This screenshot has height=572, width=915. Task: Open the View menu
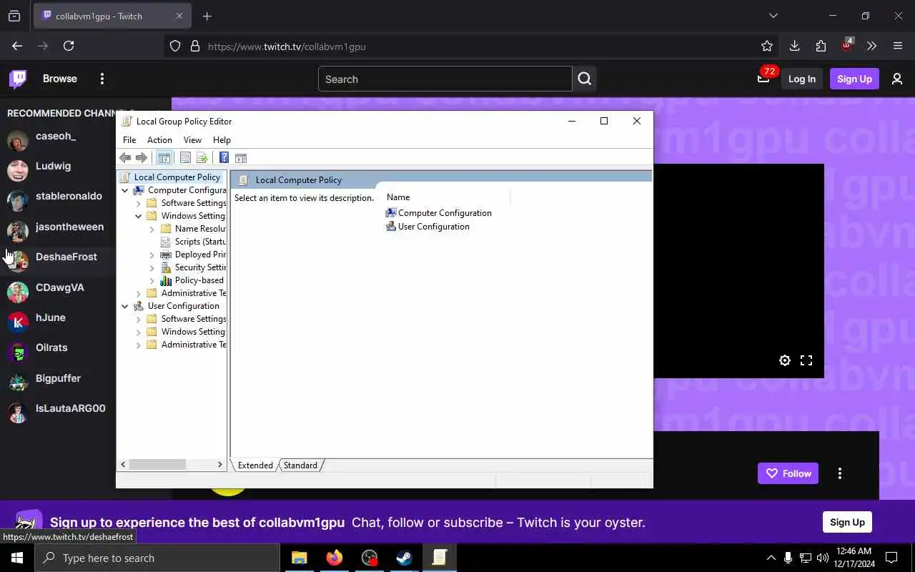192,140
